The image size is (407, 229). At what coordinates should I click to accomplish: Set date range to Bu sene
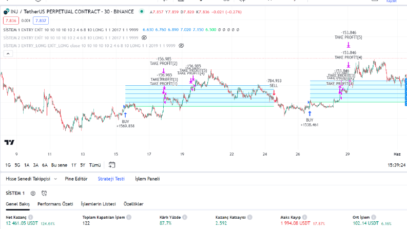click(59, 165)
